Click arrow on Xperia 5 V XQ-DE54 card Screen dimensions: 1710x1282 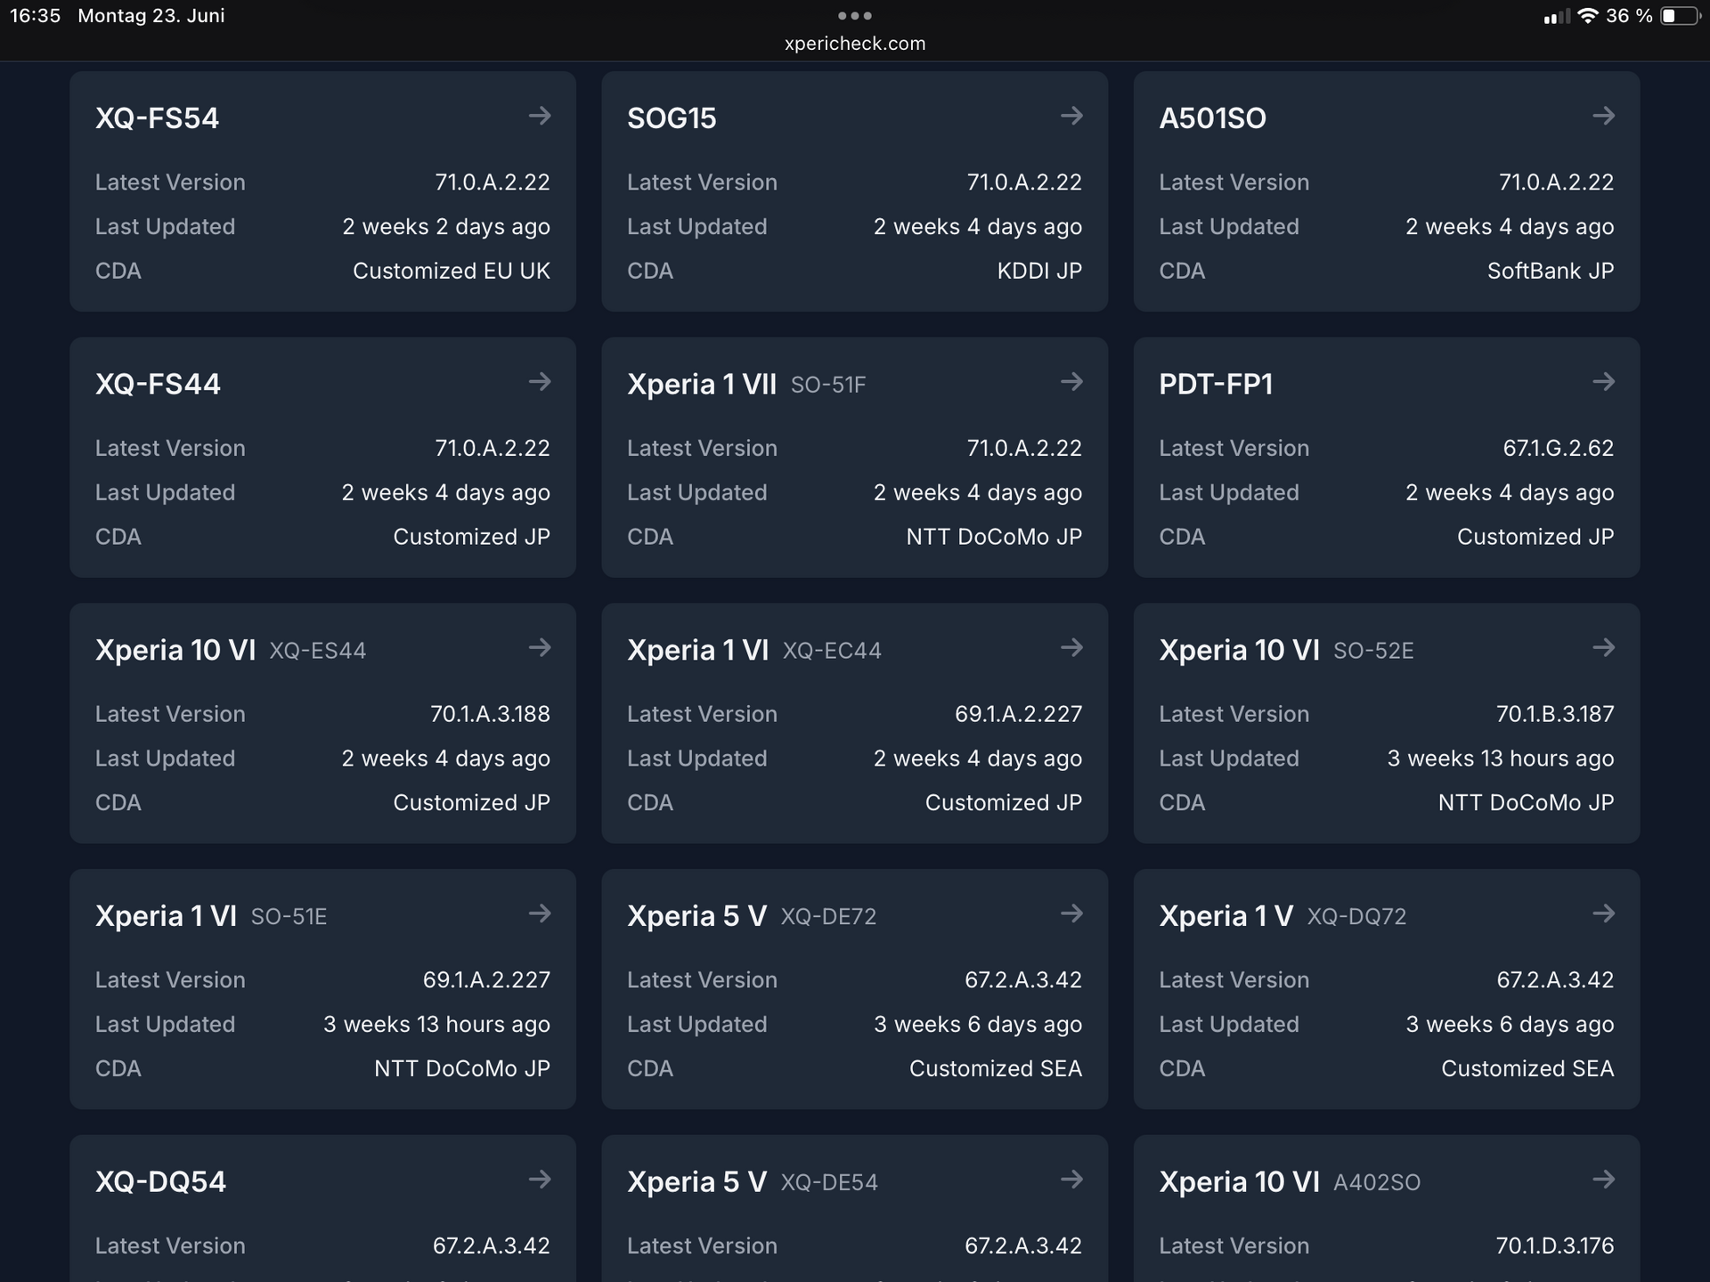[1071, 1180]
